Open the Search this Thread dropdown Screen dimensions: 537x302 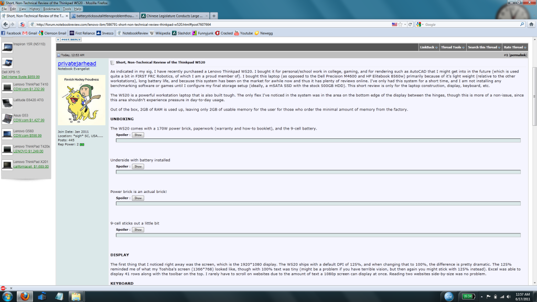tap(484, 47)
